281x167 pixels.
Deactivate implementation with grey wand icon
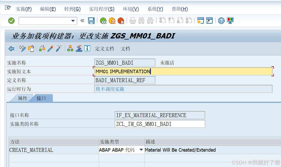pos(59,49)
